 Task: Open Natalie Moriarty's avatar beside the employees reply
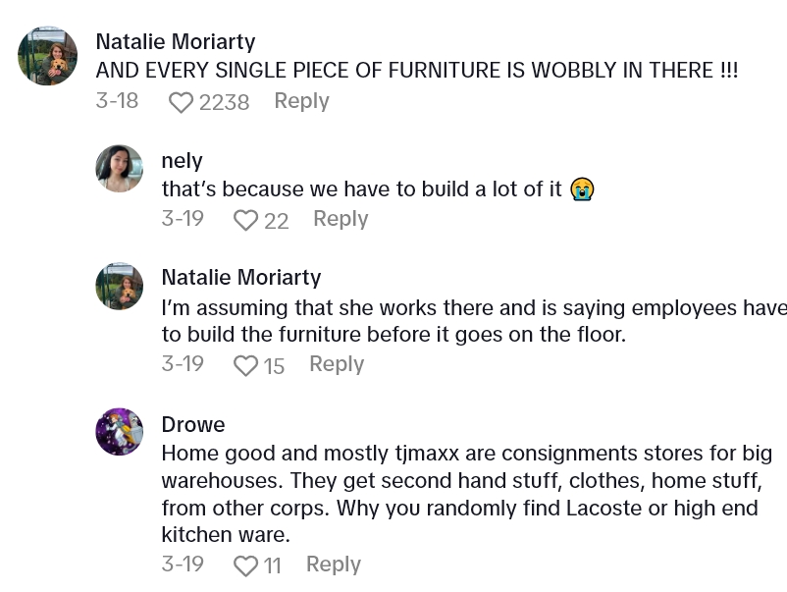click(120, 287)
